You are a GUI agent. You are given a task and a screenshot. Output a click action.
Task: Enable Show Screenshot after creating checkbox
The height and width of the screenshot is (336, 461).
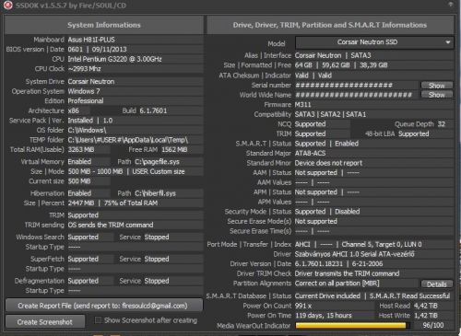98,320
